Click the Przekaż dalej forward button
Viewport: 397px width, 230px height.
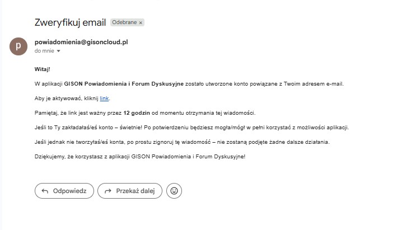pyautogui.click(x=129, y=191)
